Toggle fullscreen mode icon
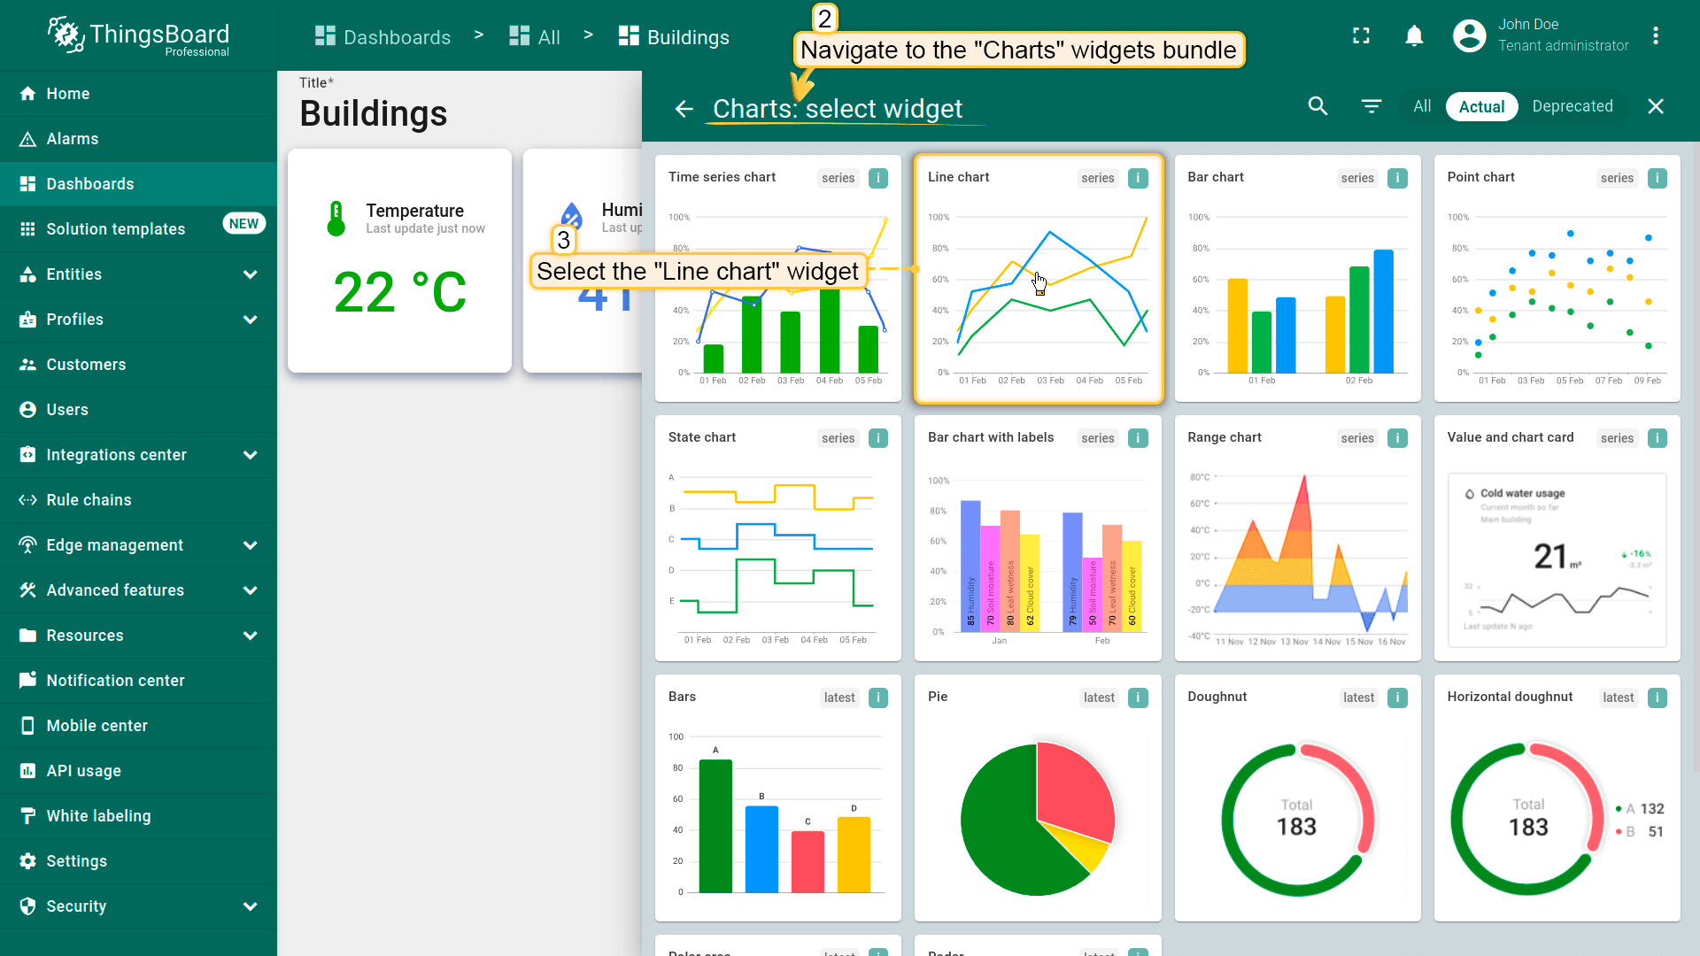The height and width of the screenshot is (956, 1700). point(1361,36)
